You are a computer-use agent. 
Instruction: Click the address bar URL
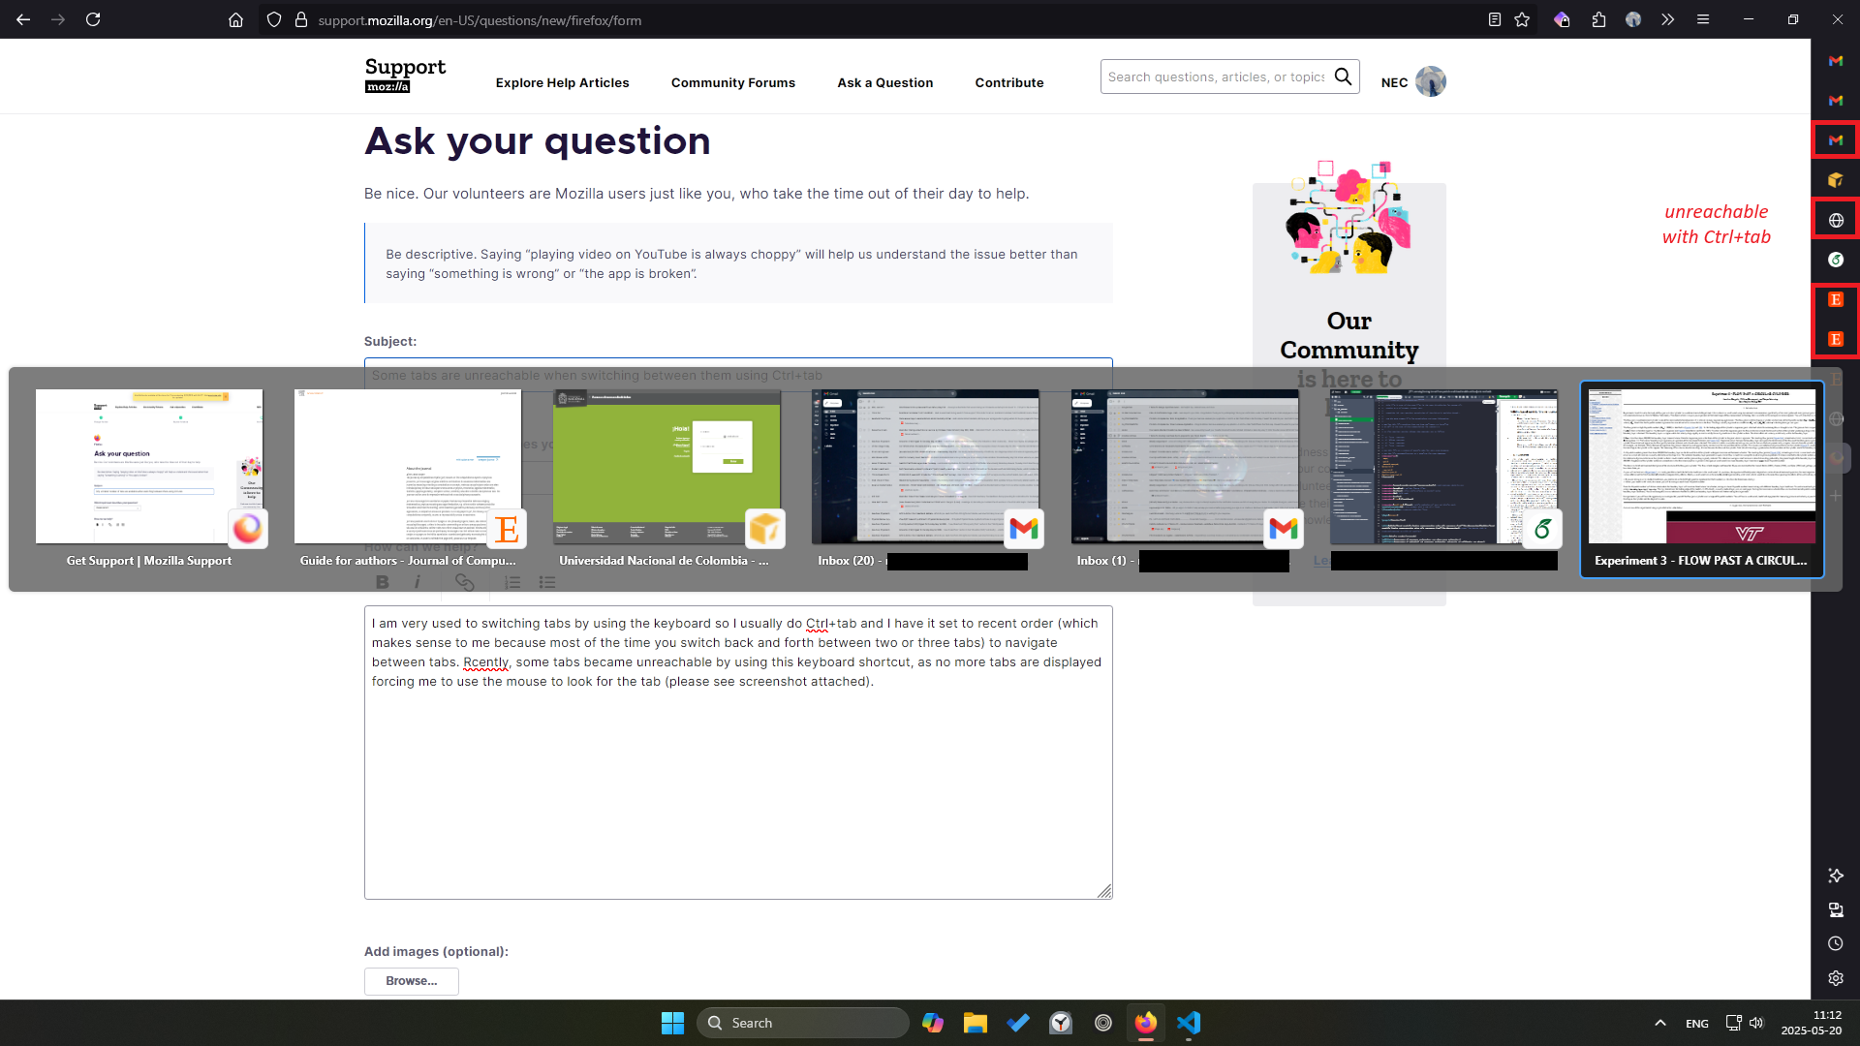pos(480,20)
